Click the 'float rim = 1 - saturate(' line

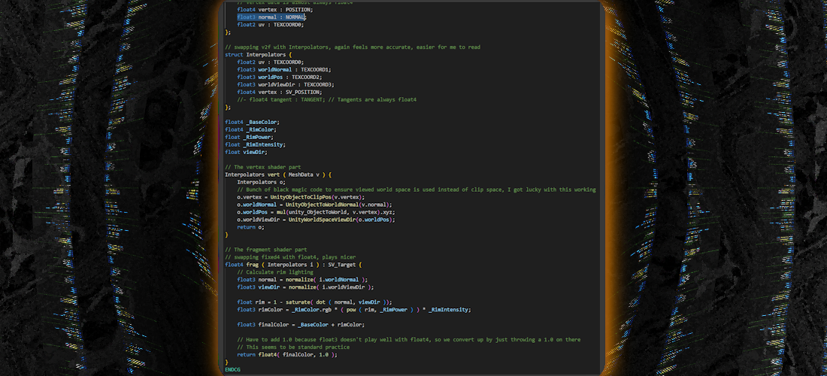314,302
